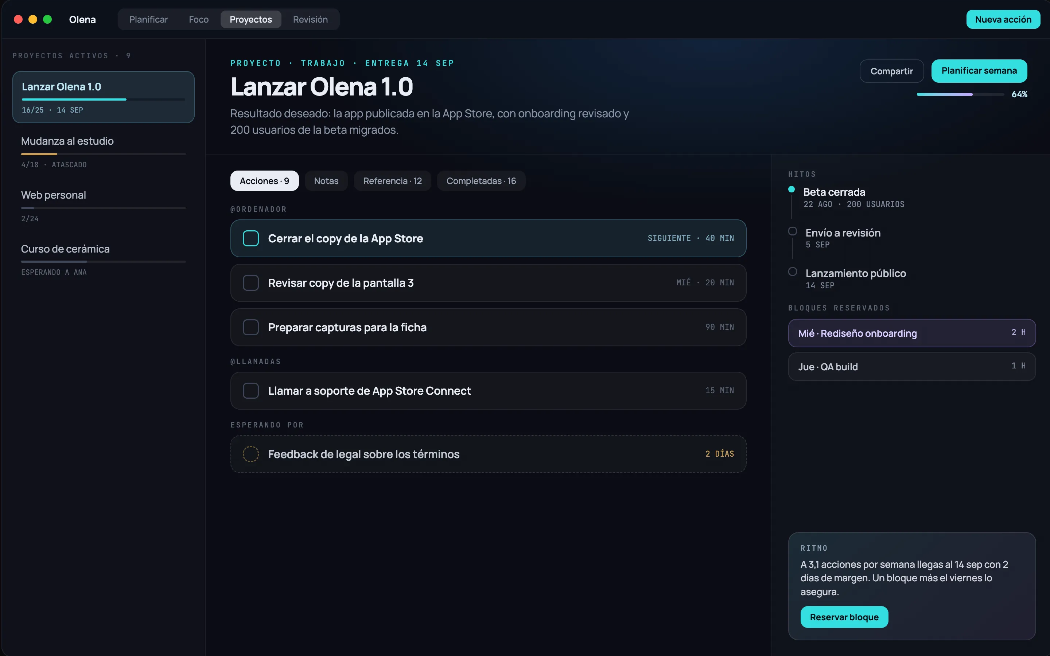Click the Compartir button
This screenshot has width=1050, height=656.
point(892,71)
